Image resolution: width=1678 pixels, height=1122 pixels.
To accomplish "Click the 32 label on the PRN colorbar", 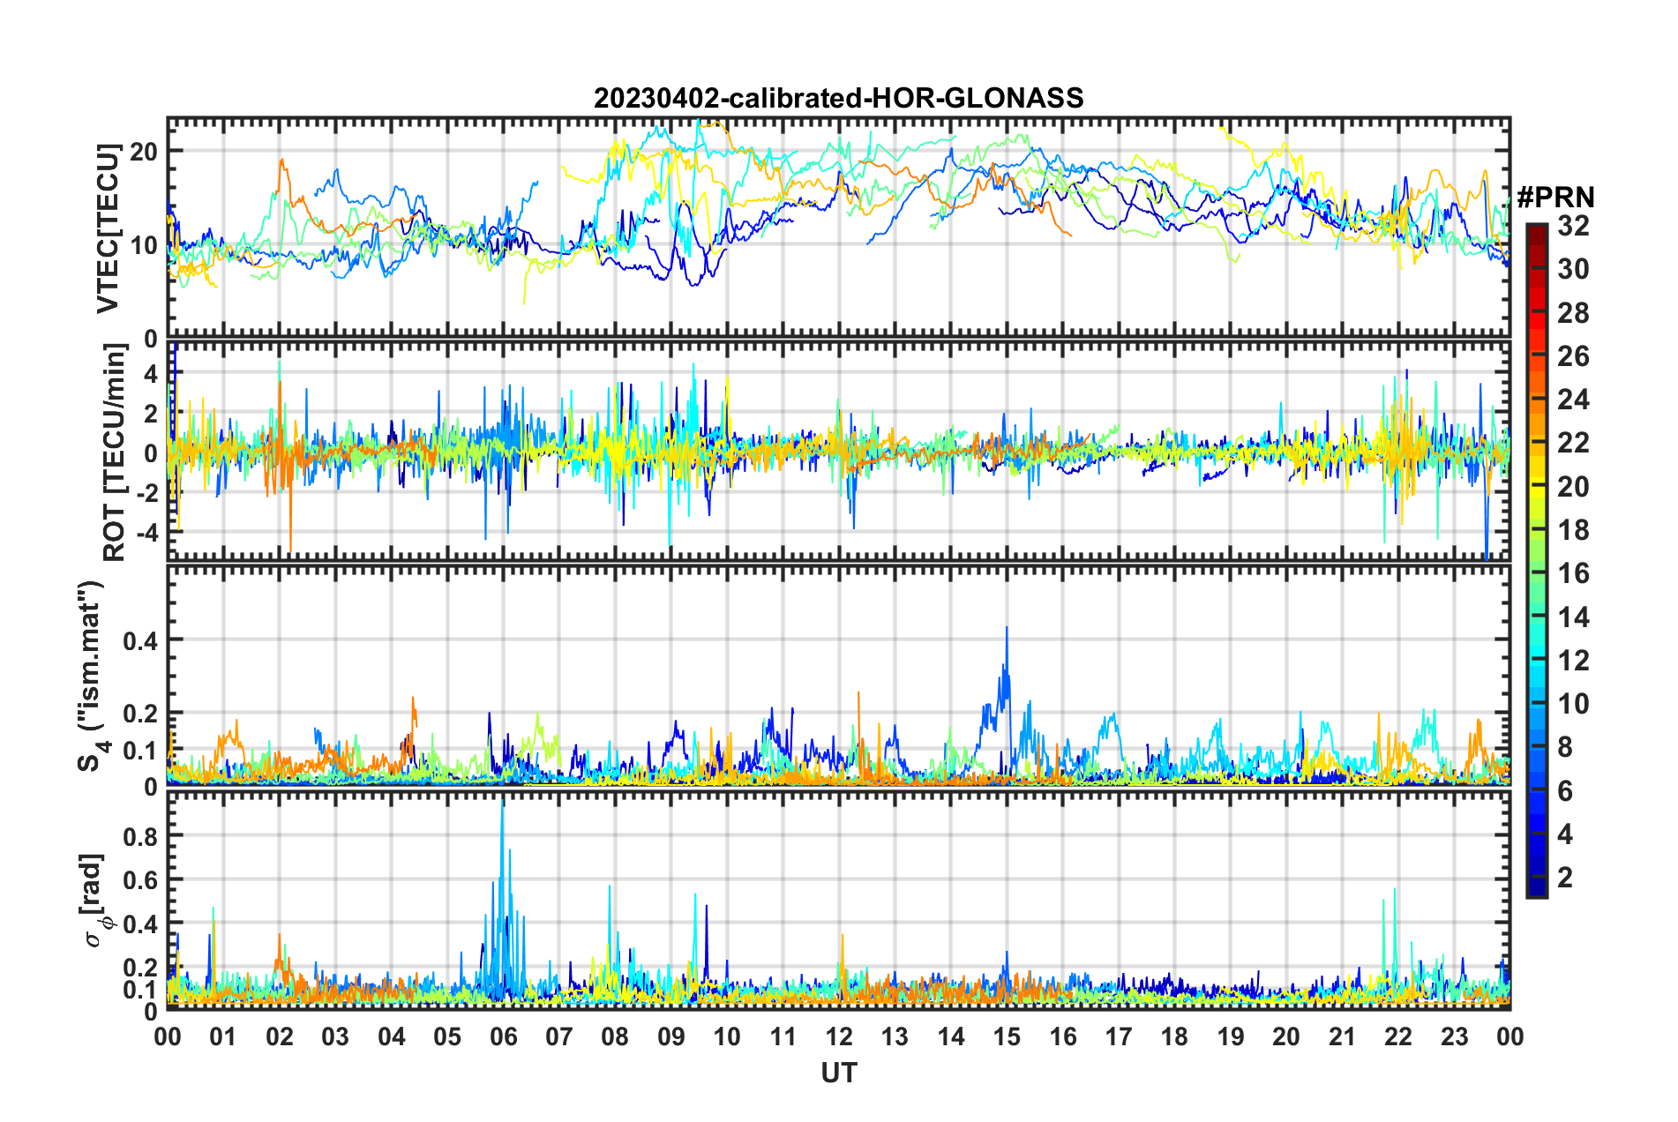I will pyautogui.click(x=1574, y=226).
